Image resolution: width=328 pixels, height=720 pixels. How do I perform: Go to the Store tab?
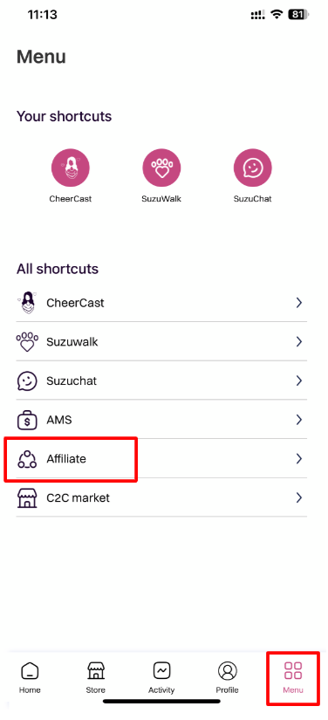tap(96, 678)
